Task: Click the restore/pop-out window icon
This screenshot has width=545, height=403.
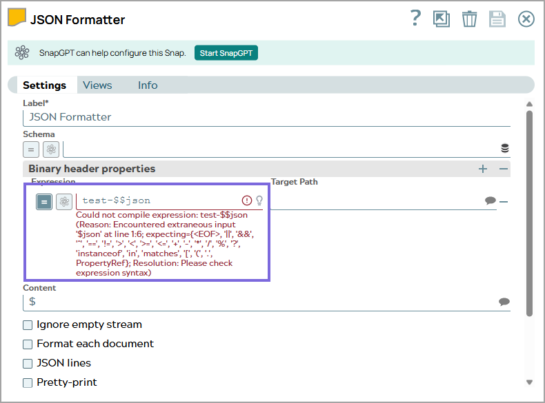Action: [x=442, y=19]
